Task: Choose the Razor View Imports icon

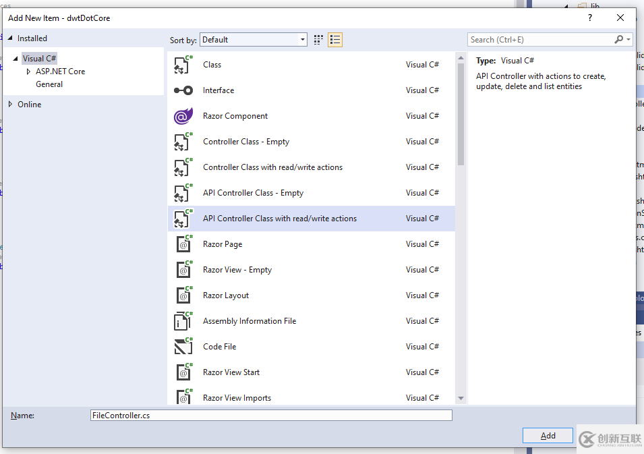Action: click(x=183, y=397)
